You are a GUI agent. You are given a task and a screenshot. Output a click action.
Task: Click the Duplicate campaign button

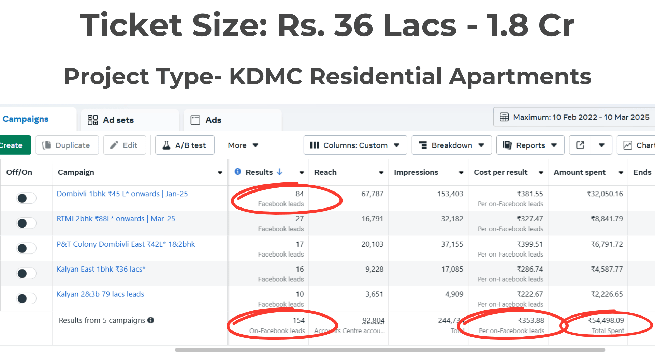point(67,145)
